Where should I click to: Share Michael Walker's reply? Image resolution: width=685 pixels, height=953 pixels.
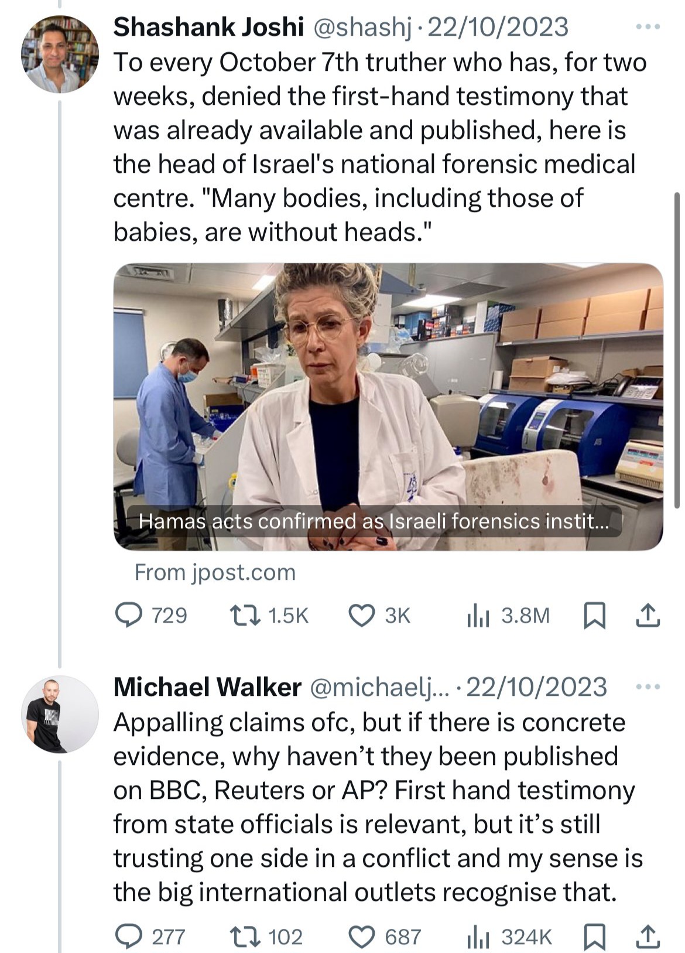648,937
